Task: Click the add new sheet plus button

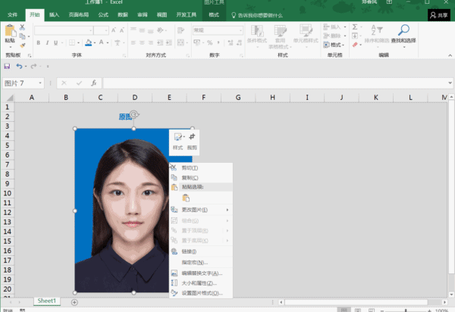Action: click(x=74, y=302)
